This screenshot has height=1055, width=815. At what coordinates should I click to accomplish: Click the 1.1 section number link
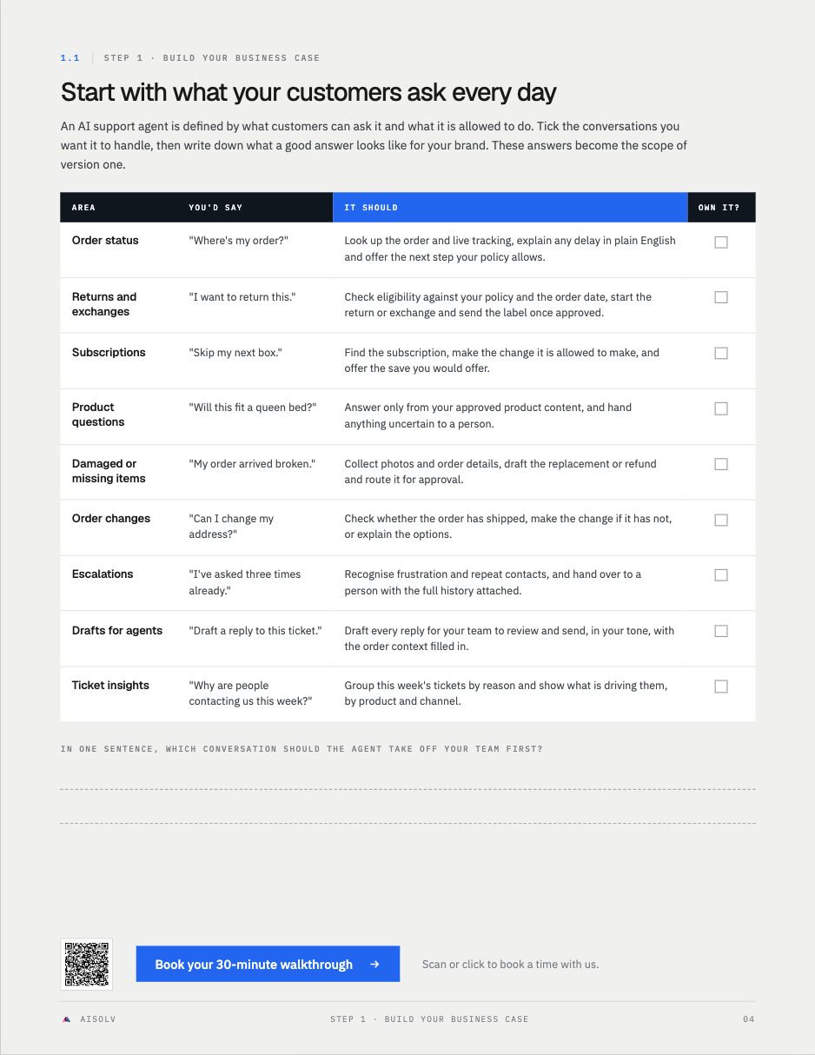70,58
